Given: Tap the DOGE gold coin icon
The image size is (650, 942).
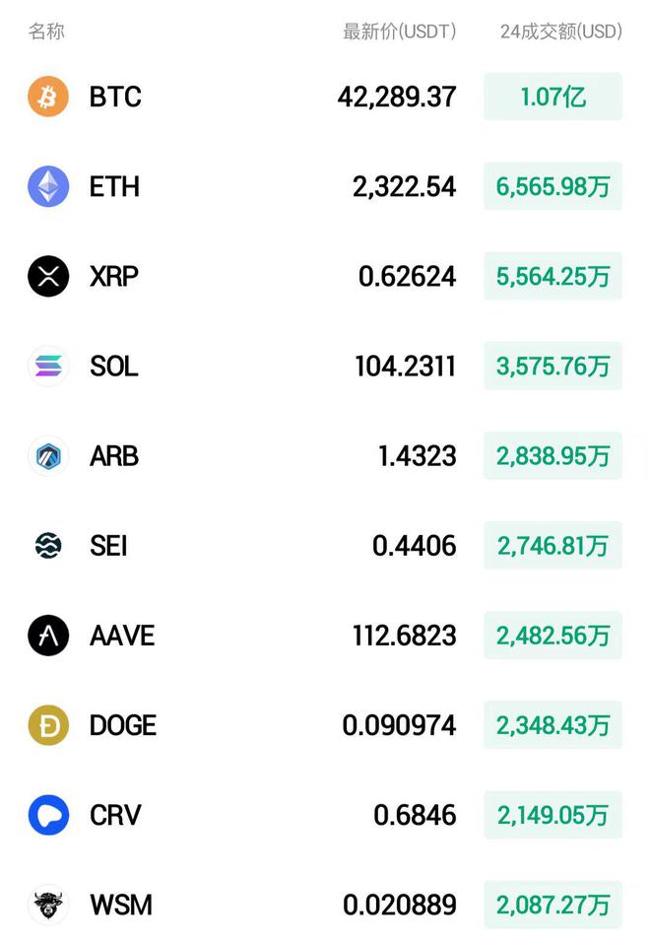Looking at the screenshot, I should coord(48,725).
